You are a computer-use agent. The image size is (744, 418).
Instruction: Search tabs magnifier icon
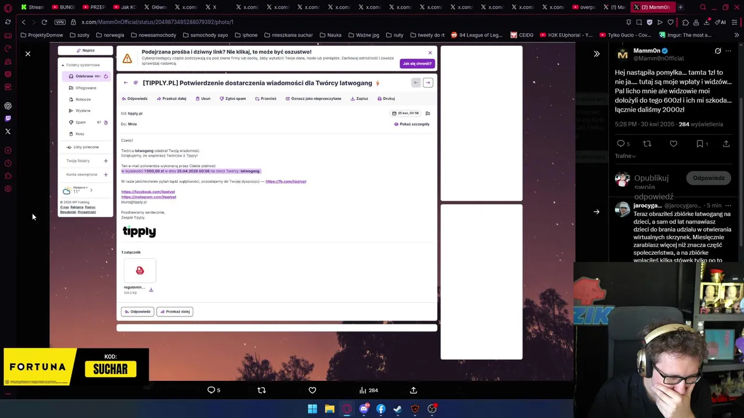[x=703, y=7]
